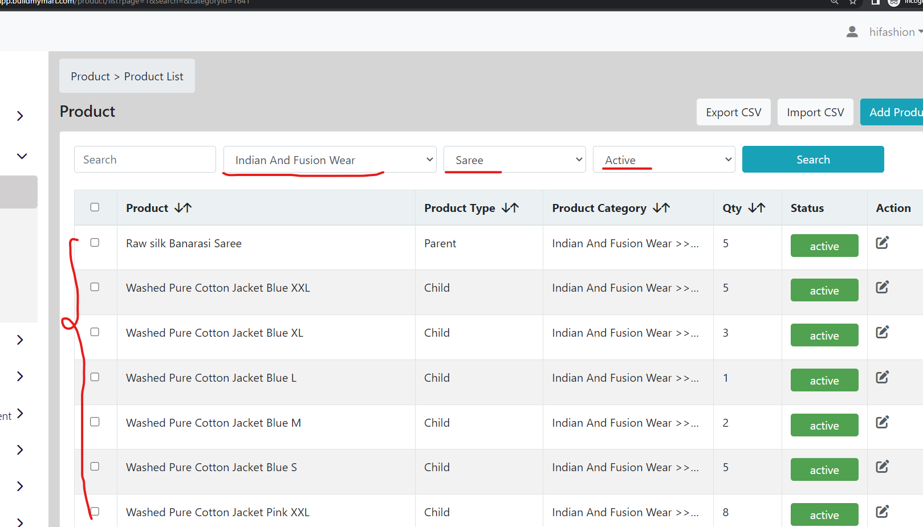Click active status of Jacket Pink XXL
Screen dimensions: 923x527
coord(824,515)
